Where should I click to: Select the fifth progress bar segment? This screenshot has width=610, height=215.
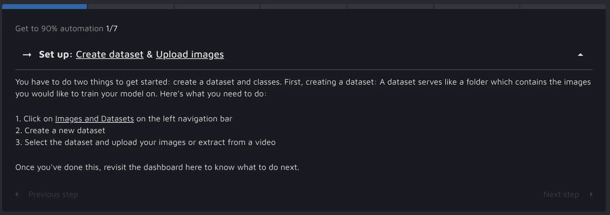click(x=390, y=6)
